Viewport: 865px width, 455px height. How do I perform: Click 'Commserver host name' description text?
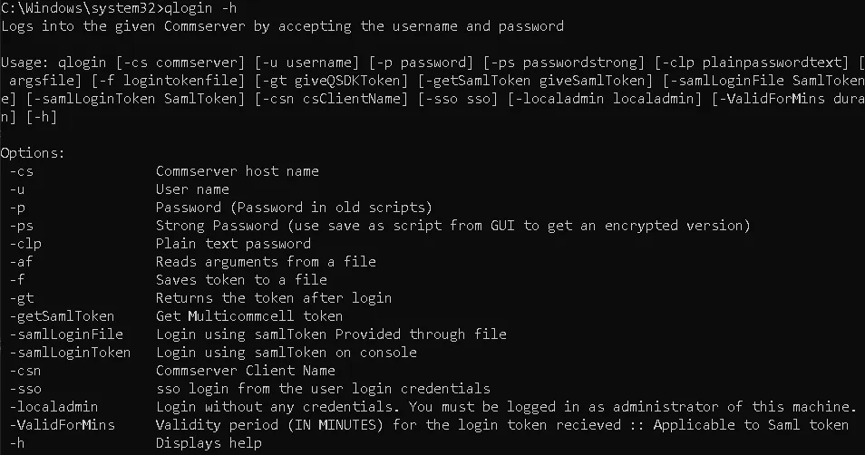click(238, 171)
